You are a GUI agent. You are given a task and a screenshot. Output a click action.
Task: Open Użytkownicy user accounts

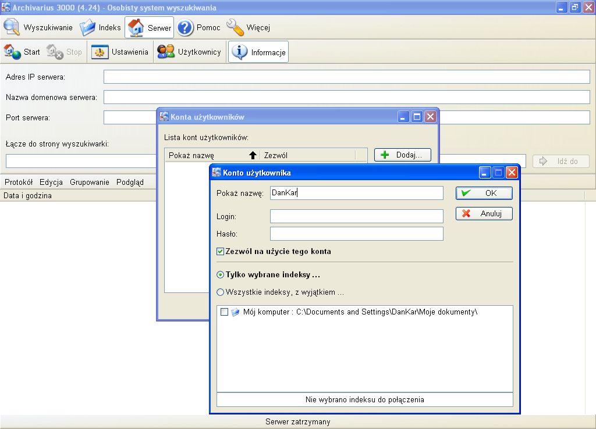click(x=189, y=52)
